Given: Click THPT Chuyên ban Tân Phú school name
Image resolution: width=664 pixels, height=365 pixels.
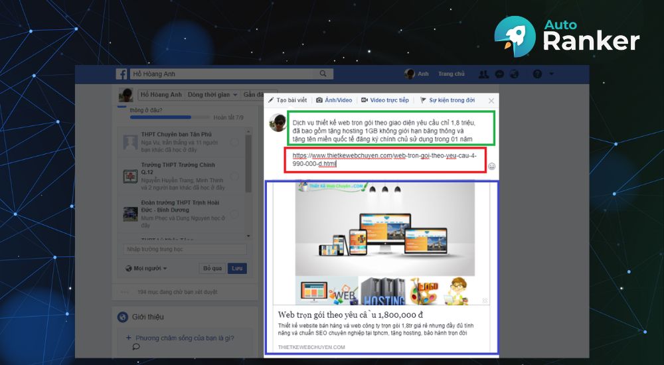Looking at the screenshot, I should (x=176, y=134).
